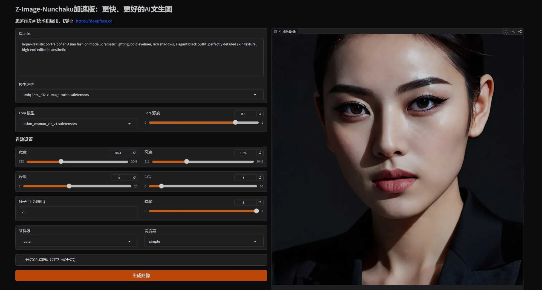Download the generated image
This screenshot has height=290, width=542.
513,31
